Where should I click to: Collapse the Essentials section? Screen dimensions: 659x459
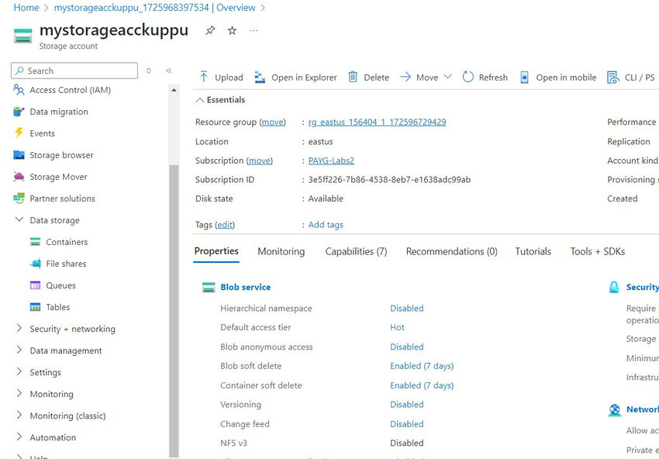[200, 100]
